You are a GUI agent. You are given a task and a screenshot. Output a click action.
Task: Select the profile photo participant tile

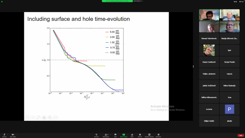tap(209, 50)
